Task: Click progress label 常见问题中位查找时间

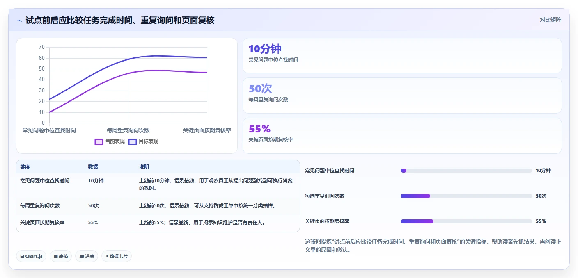Action: click(330, 171)
